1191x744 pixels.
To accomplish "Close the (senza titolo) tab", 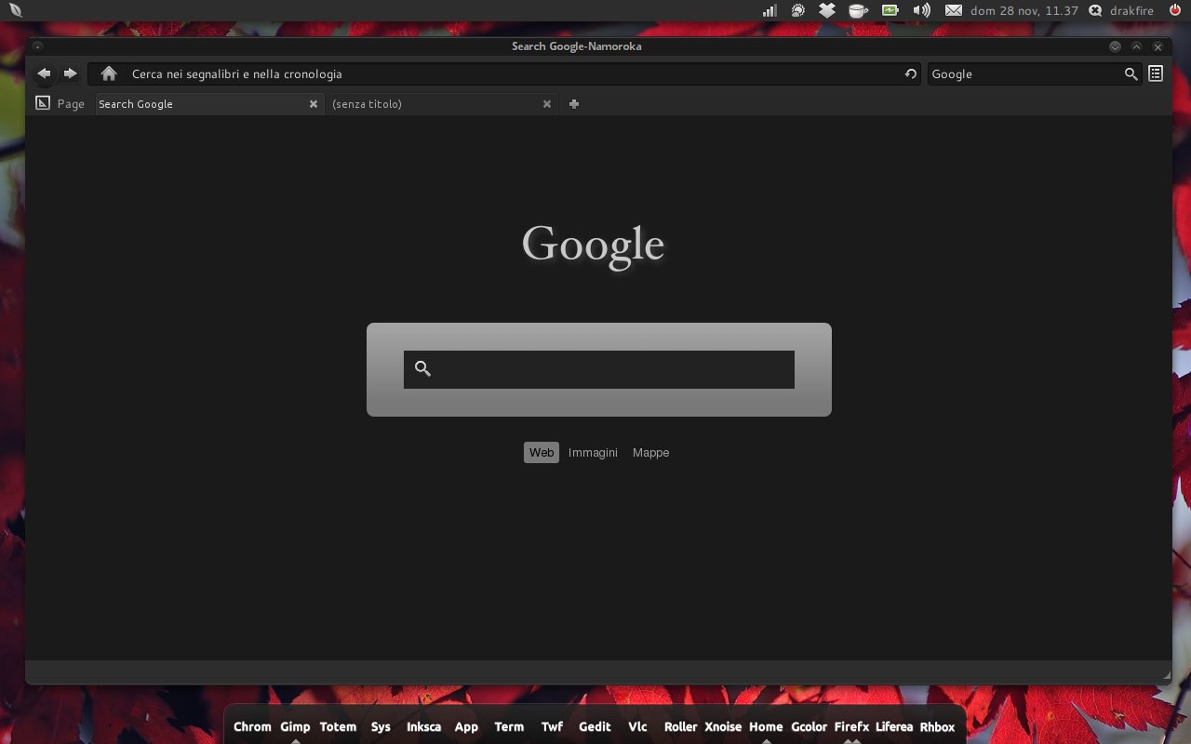I will 547,104.
